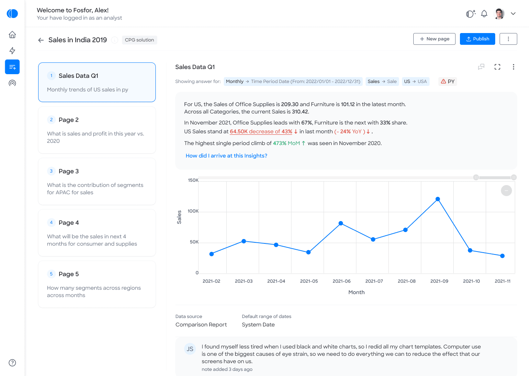Viewport: 529px width, 376px height.
Task: Open the lightning bolt sidebar icon
Action: (12, 51)
